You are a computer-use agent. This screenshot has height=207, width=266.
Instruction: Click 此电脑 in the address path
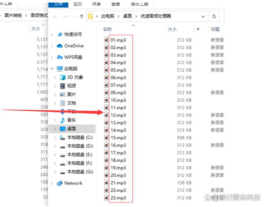pyautogui.click(x=108, y=16)
